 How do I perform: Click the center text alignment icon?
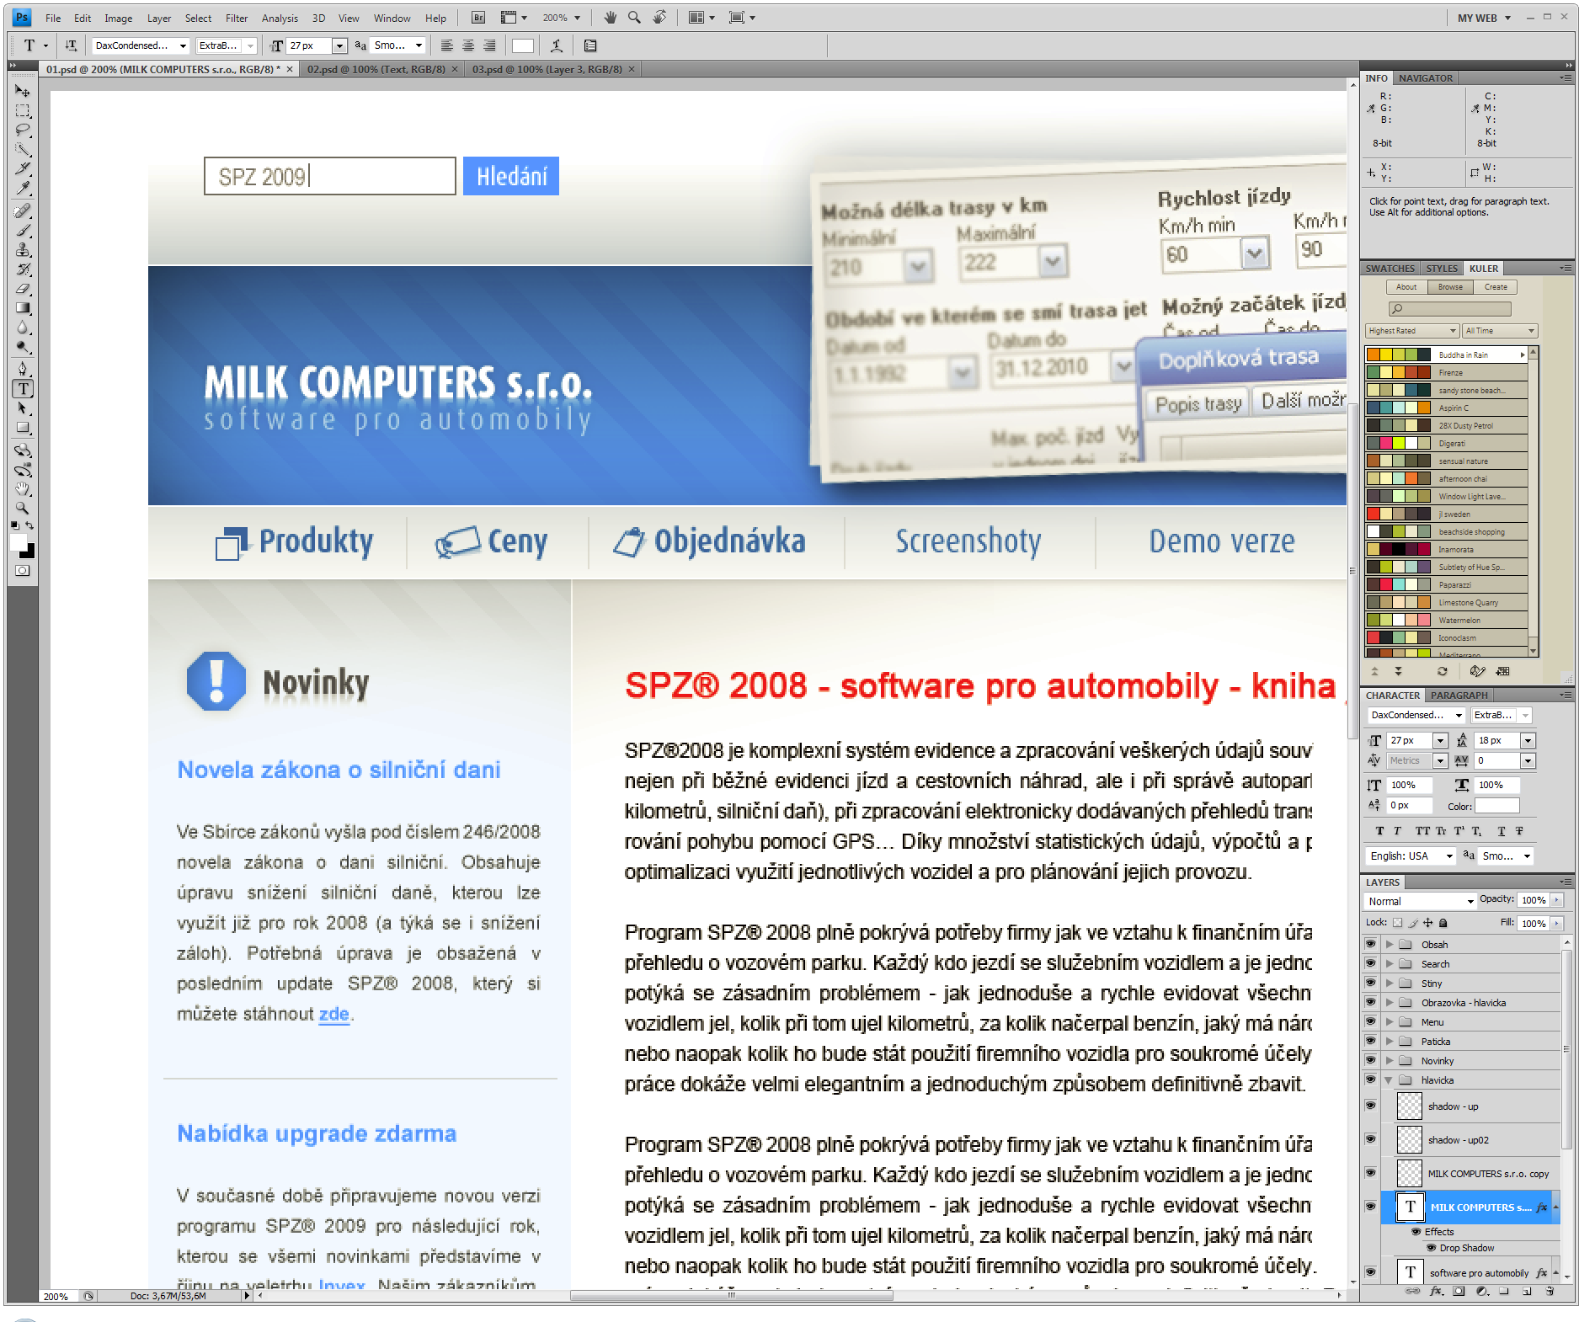tap(468, 46)
